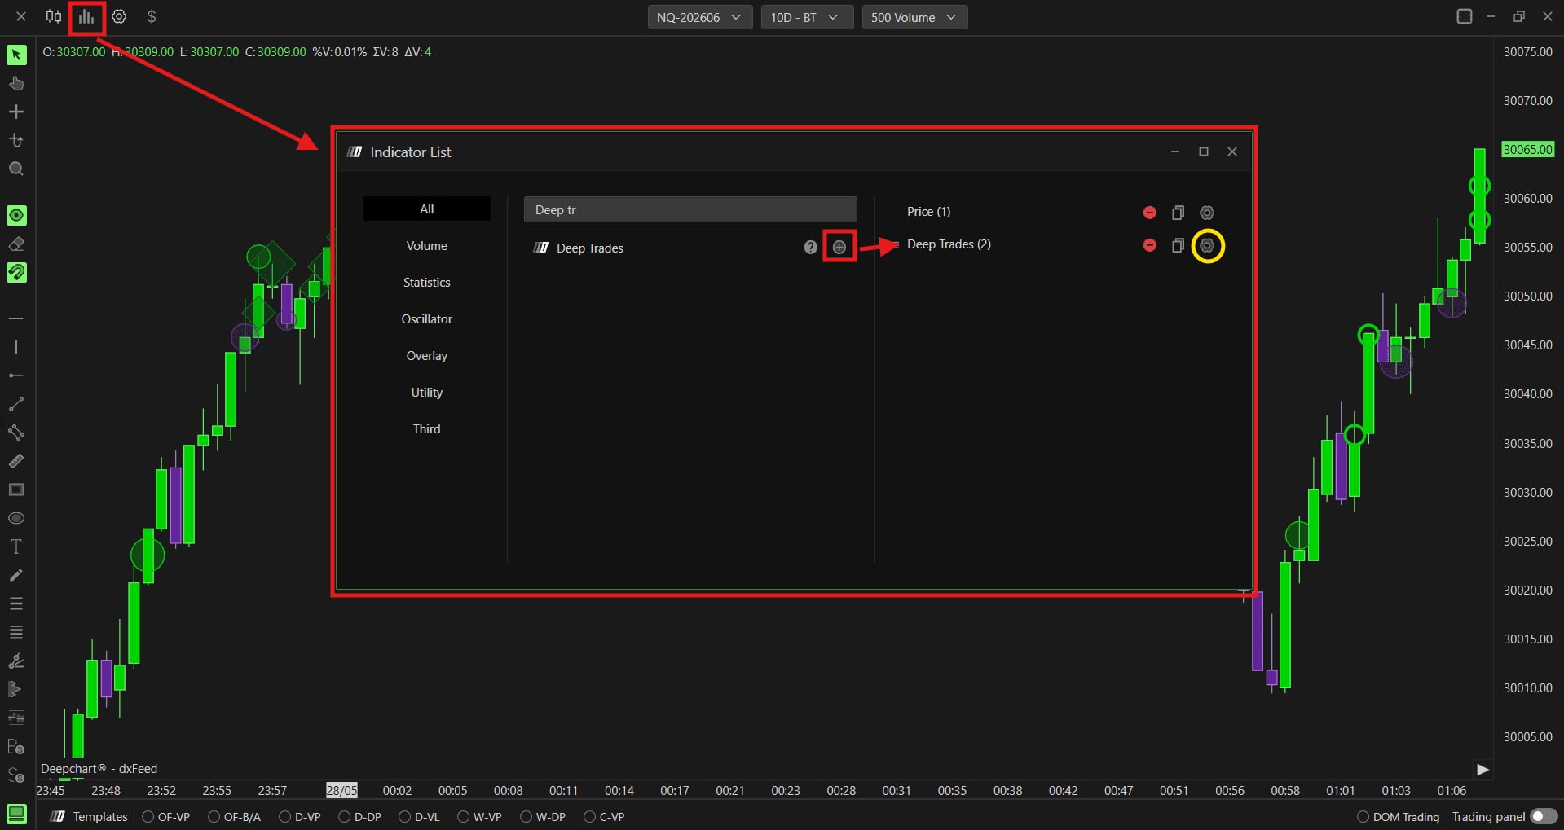Enable the DOM Trading radio option
The width and height of the screenshot is (1564, 830).
[x=1363, y=816]
